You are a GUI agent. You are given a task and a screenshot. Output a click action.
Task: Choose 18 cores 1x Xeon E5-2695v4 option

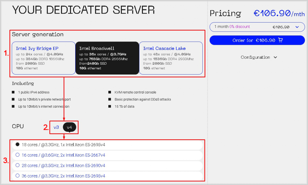point(107,145)
